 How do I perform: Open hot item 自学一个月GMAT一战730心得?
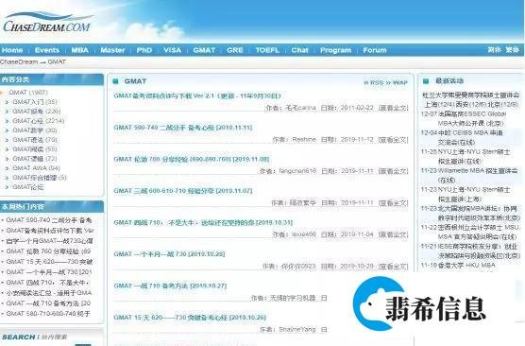point(49,241)
